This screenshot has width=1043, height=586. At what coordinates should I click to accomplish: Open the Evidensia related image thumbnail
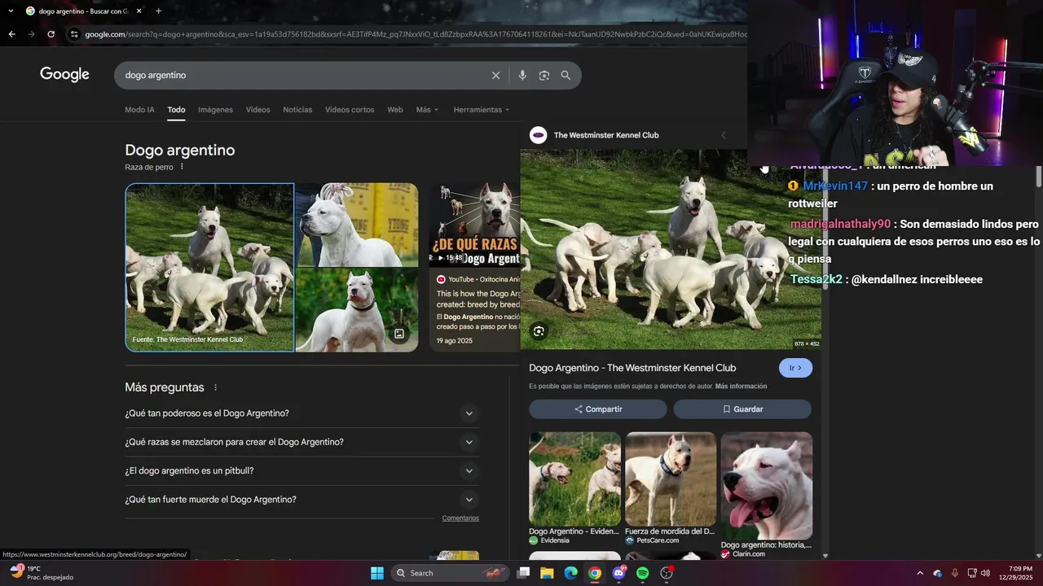(574, 479)
